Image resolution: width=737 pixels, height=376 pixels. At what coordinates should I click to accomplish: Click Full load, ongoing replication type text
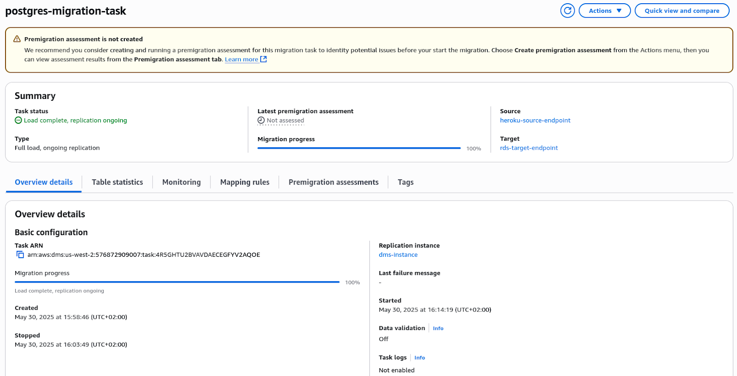coord(57,148)
